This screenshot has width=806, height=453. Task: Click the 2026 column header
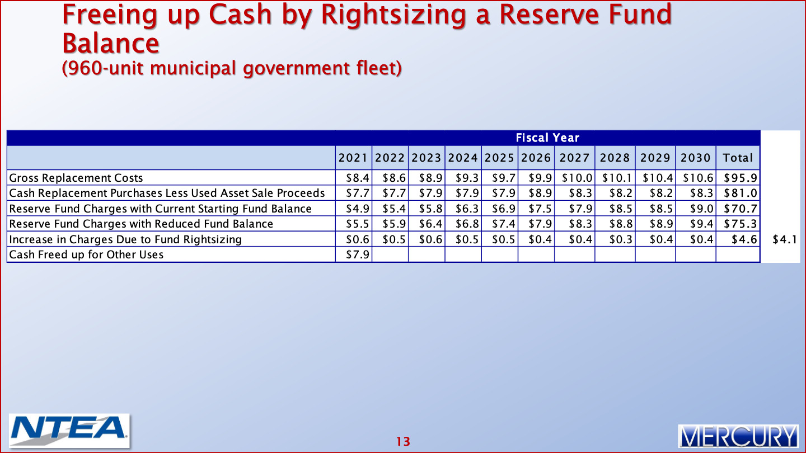pyautogui.click(x=536, y=158)
